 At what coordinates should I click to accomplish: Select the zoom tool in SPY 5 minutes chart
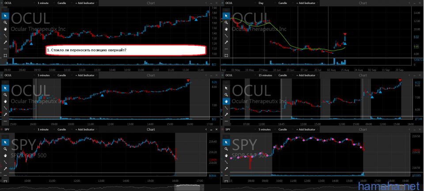pos(226,149)
